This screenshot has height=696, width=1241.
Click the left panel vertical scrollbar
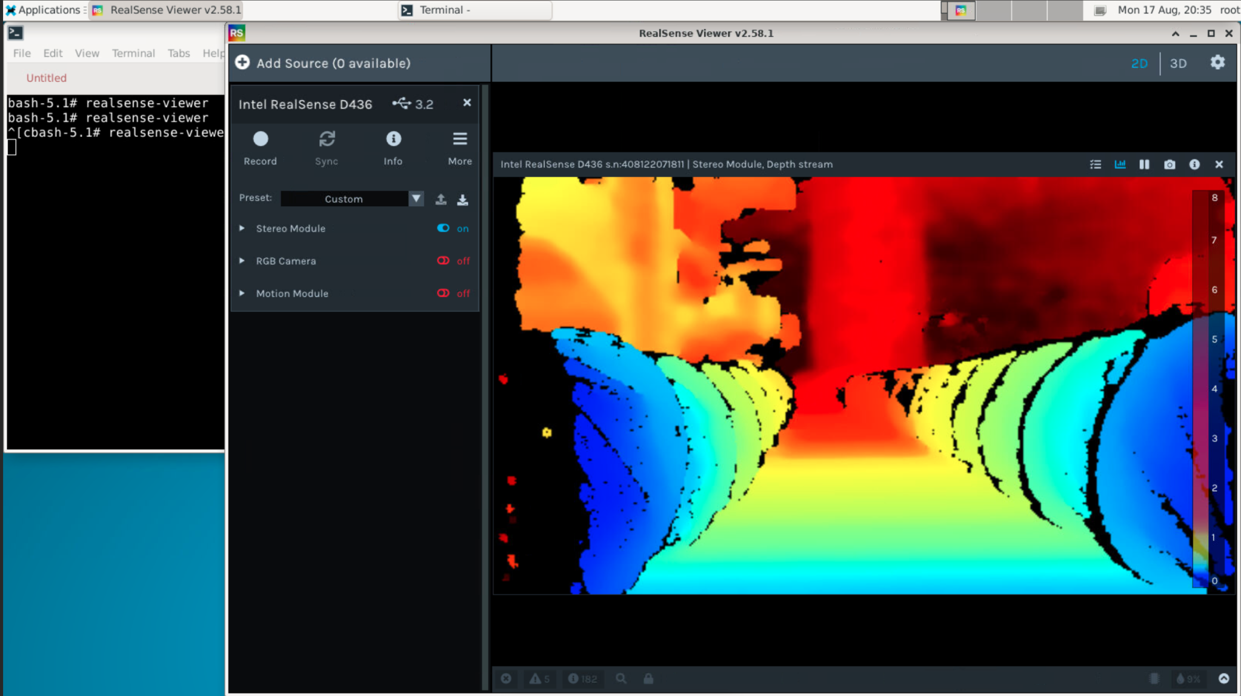(x=485, y=387)
